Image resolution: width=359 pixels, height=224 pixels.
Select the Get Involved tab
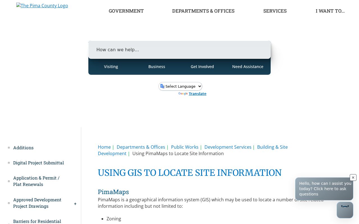(x=202, y=67)
